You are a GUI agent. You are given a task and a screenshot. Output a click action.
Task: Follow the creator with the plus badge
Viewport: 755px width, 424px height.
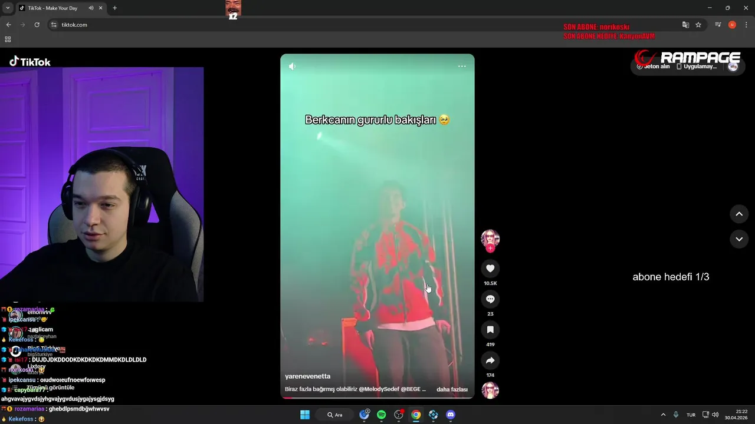coord(490,249)
